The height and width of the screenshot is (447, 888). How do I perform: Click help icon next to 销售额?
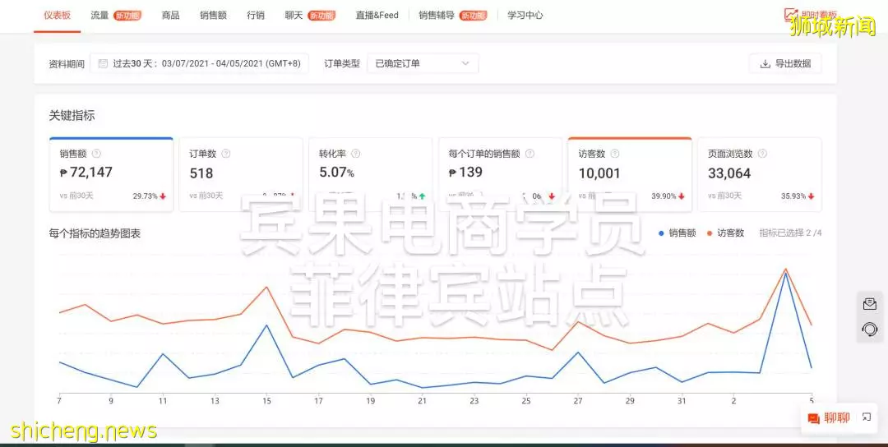(96, 154)
